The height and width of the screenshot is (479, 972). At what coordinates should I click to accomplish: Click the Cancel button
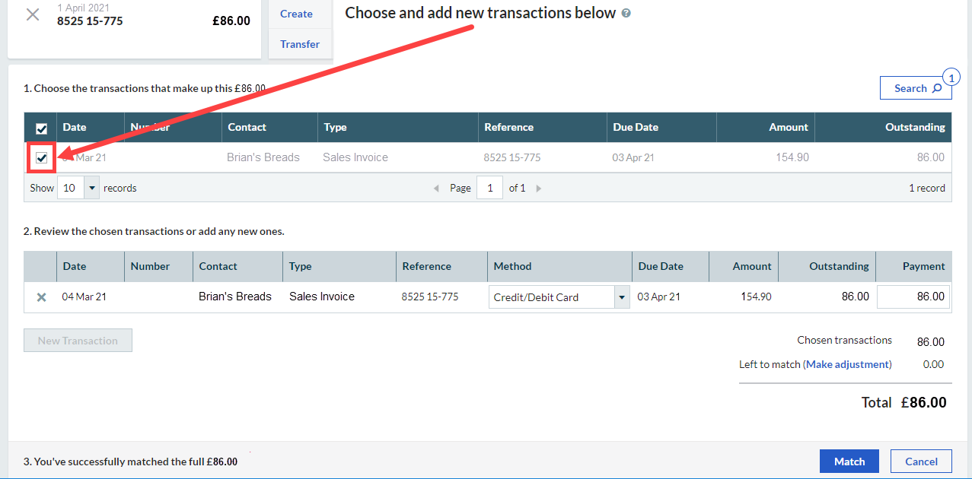pos(921,462)
